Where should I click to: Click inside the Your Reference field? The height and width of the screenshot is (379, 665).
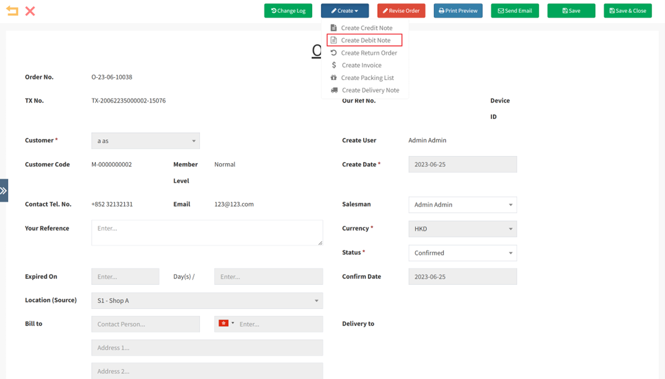[x=207, y=232]
